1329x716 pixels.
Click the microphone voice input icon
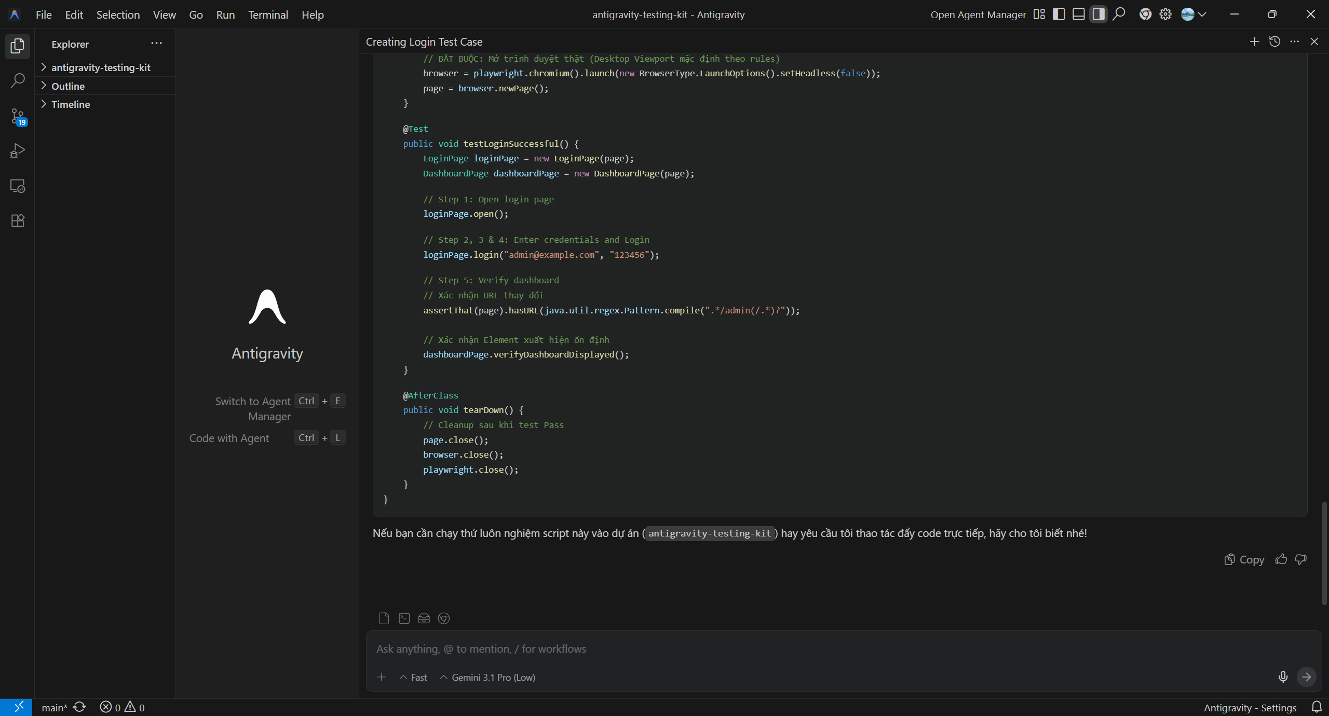[1283, 677]
